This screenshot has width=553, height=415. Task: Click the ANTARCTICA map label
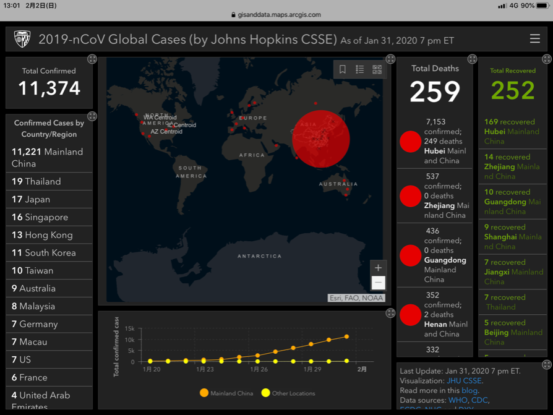260,256
